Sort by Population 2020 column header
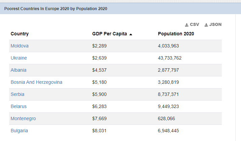241x141 pixels. pyautogui.click(x=176, y=34)
